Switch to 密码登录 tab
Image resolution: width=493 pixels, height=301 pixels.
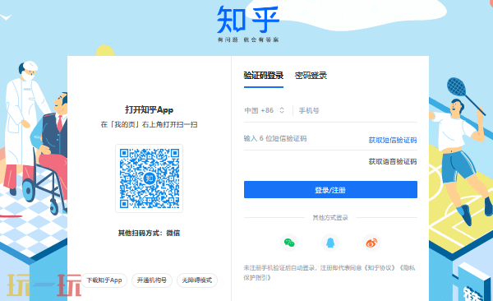click(x=311, y=76)
